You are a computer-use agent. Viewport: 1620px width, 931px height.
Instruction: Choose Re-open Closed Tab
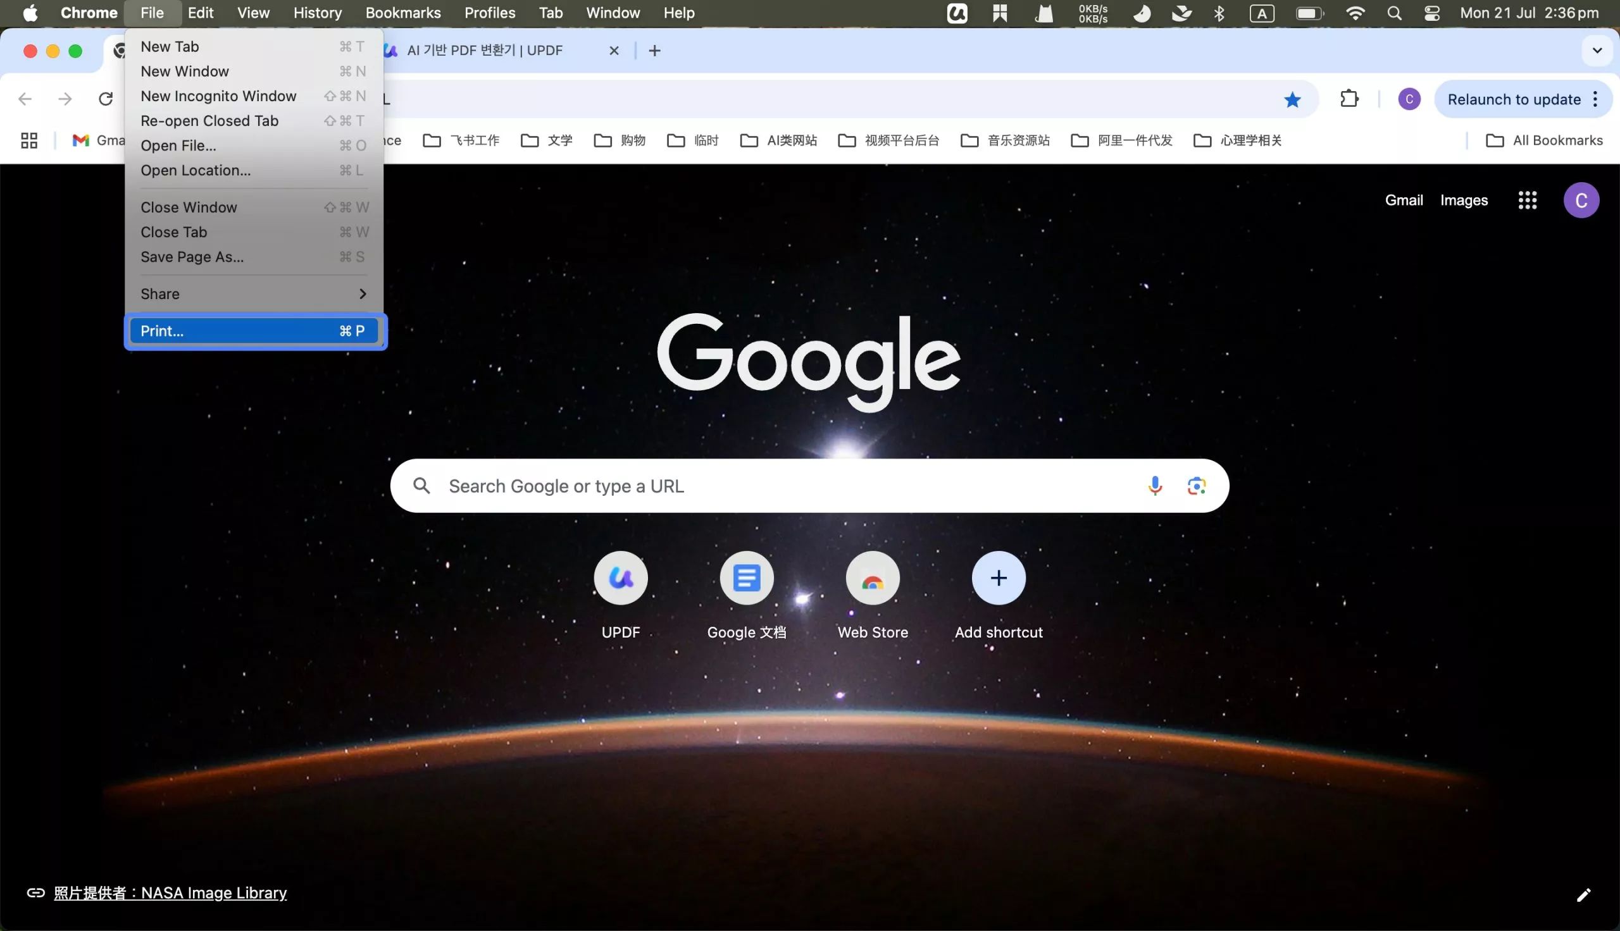[x=254, y=121]
